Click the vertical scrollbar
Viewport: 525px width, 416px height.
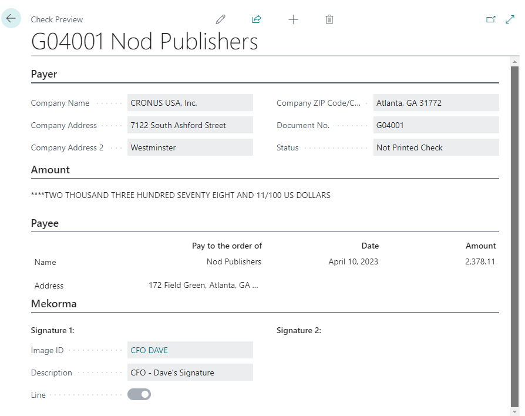(515, 235)
